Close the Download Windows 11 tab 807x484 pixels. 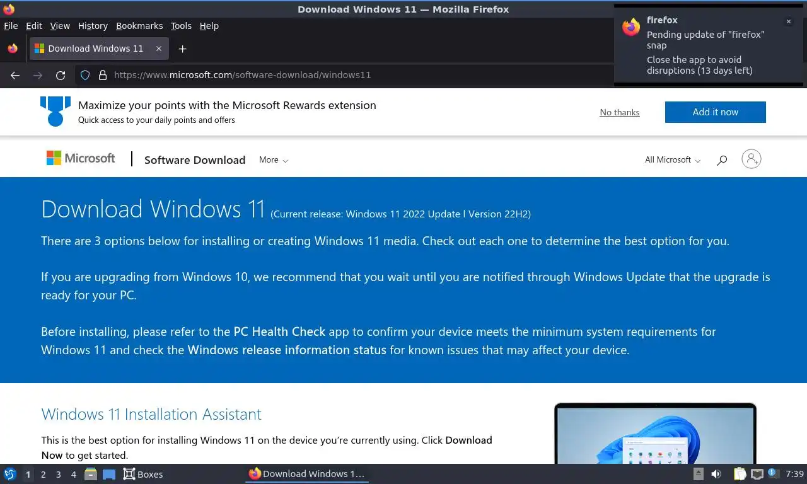[159, 49]
